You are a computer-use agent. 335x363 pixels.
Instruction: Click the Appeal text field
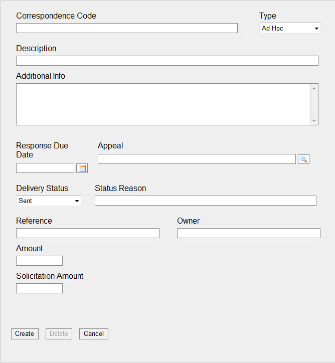click(197, 159)
